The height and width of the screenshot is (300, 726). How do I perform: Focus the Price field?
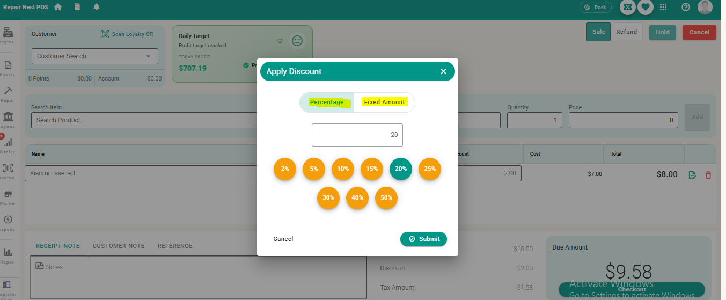pyautogui.click(x=624, y=120)
